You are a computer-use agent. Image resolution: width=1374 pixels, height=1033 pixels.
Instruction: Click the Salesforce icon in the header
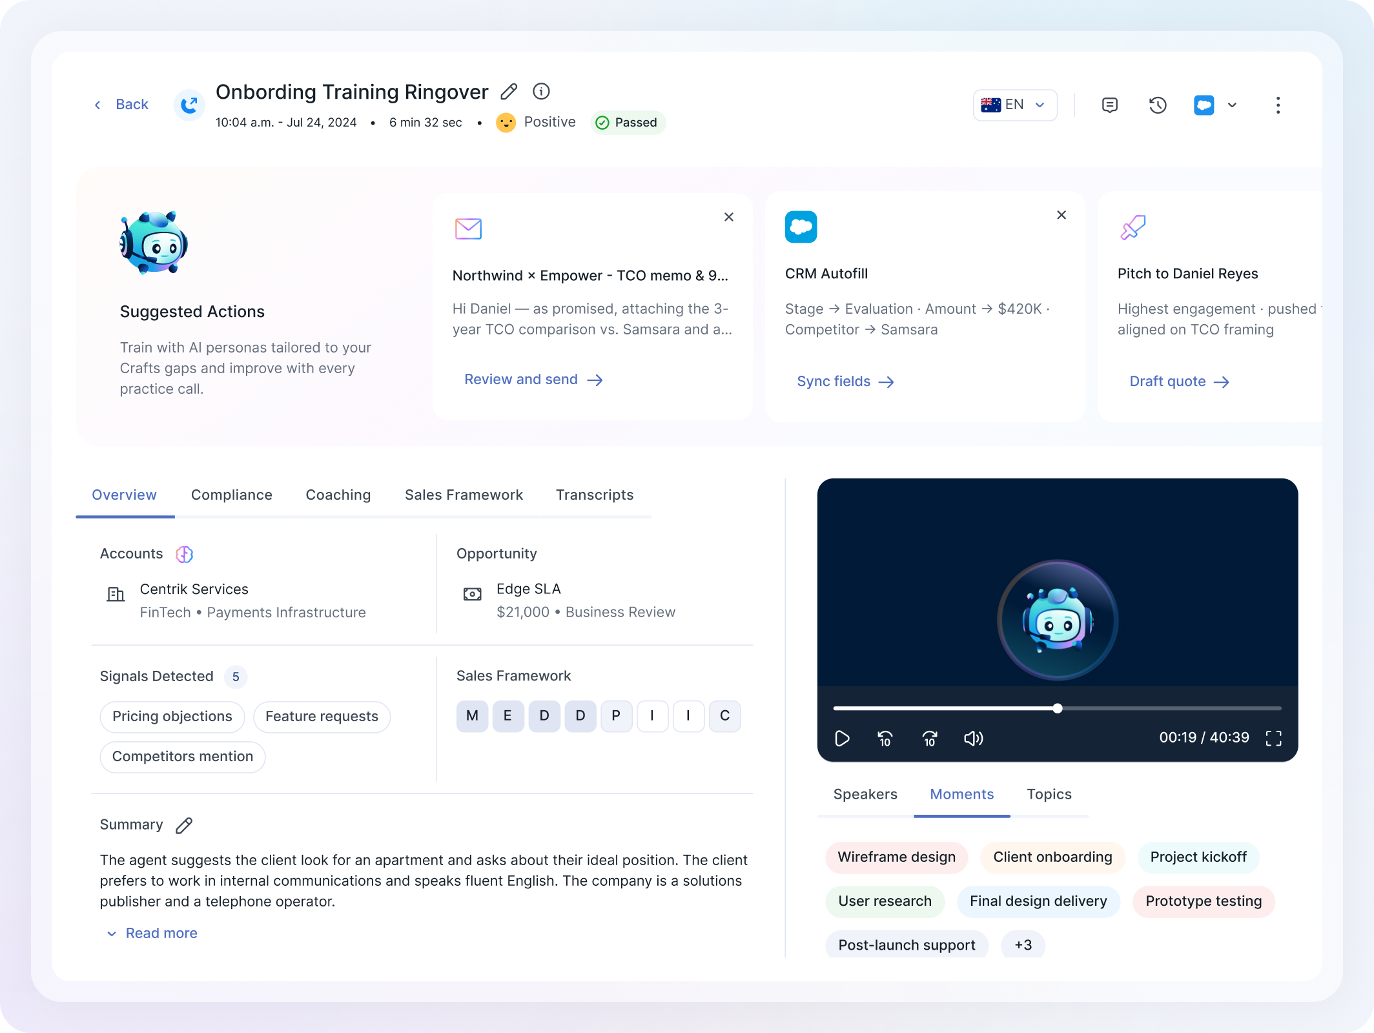(x=1204, y=105)
